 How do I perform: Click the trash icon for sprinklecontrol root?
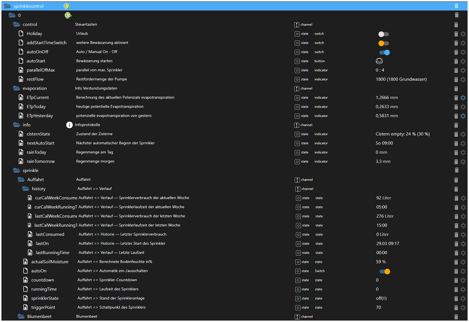(456, 6)
